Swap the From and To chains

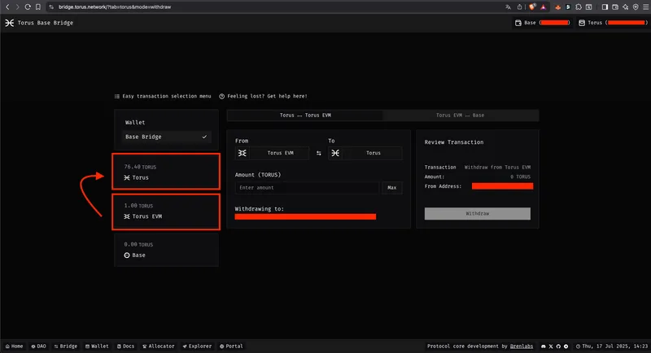tap(318, 153)
